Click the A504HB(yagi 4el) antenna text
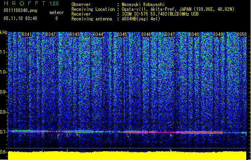The width and height of the screenshot is (251, 160). pos(141,19)
